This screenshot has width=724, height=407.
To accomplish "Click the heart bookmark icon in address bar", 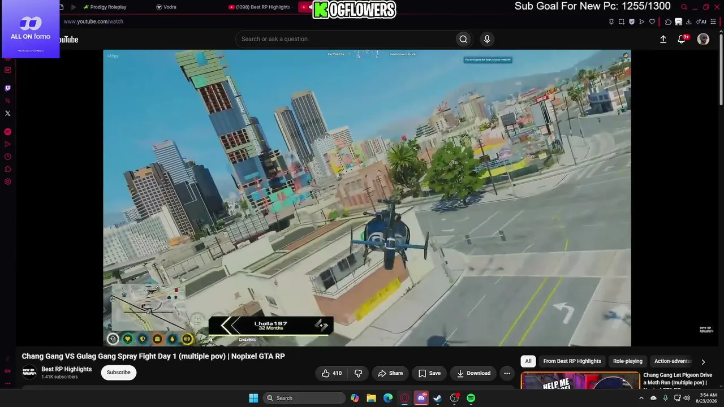I will 652,21.
